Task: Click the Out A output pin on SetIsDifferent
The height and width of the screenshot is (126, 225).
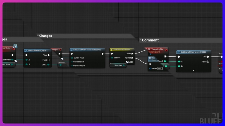Action: tap(49, 65)
